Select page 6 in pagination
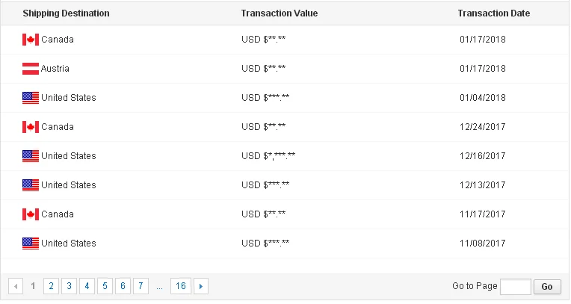Screen dimensions: 571x304 123,286
